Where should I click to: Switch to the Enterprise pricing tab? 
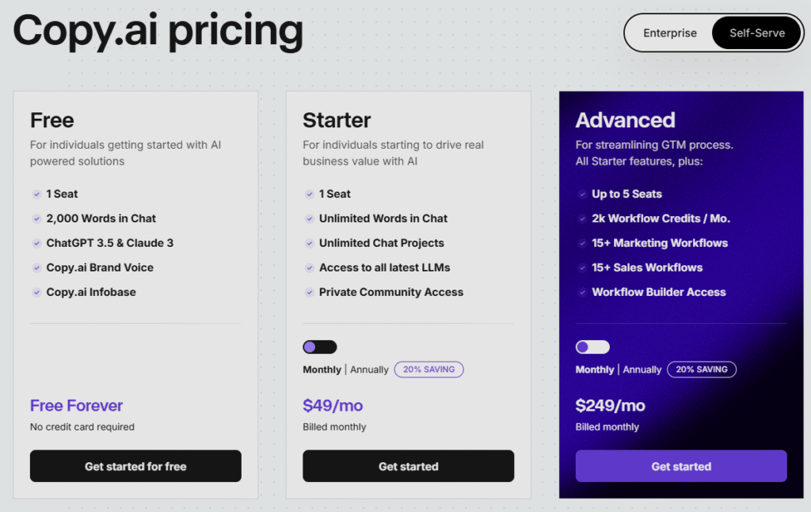point(670,33)
